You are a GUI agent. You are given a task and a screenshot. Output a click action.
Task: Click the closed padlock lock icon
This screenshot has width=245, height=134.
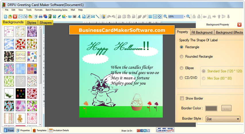click(x=194, y=17)
